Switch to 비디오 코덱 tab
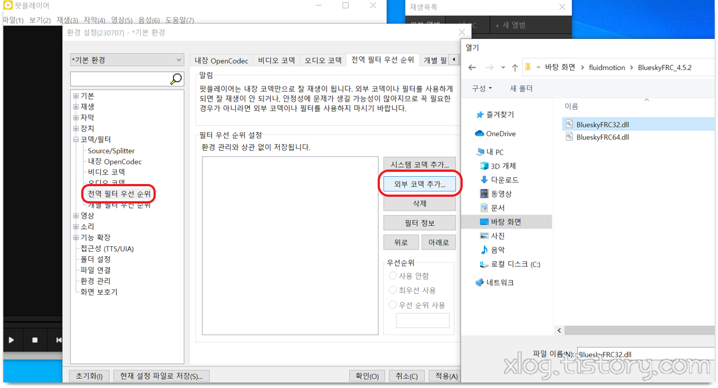This screenshot has height=388, width=718. tap(276, 61)
